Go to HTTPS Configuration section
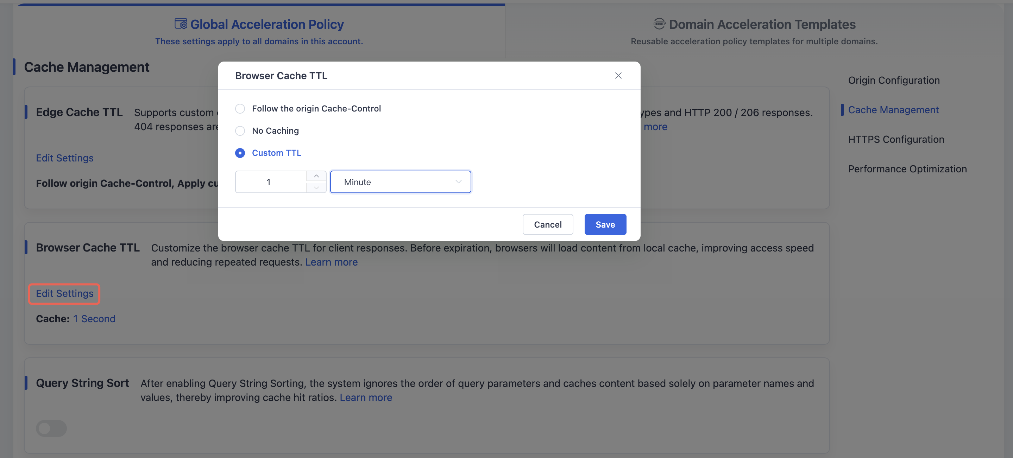1013x458 pixels. [896, 139]
